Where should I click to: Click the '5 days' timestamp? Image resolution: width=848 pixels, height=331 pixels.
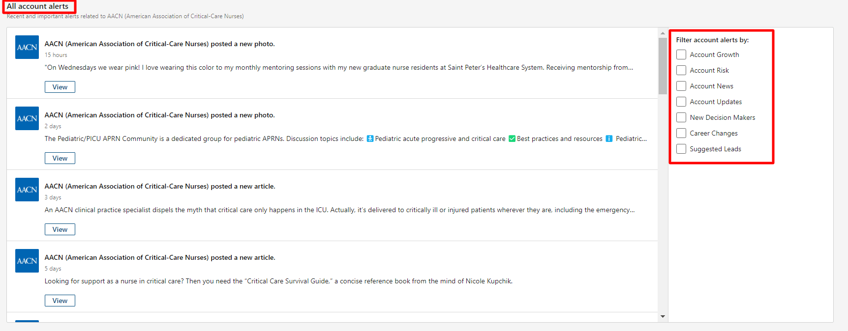pos(53,269)
